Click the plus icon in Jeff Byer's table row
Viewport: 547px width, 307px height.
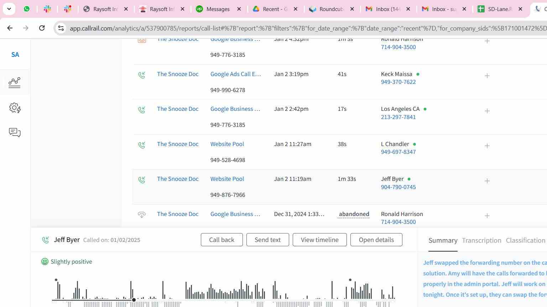pos(487,181)
